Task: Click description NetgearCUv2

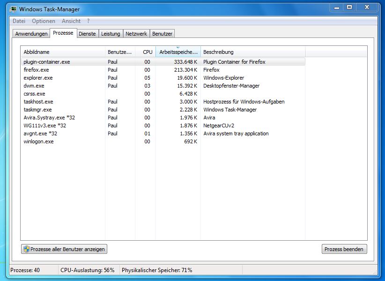Action: [219, 126]
